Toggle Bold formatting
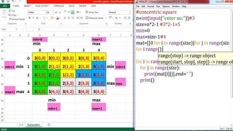The width and height of the screenshot is (233, 131). tap(29, 18)
